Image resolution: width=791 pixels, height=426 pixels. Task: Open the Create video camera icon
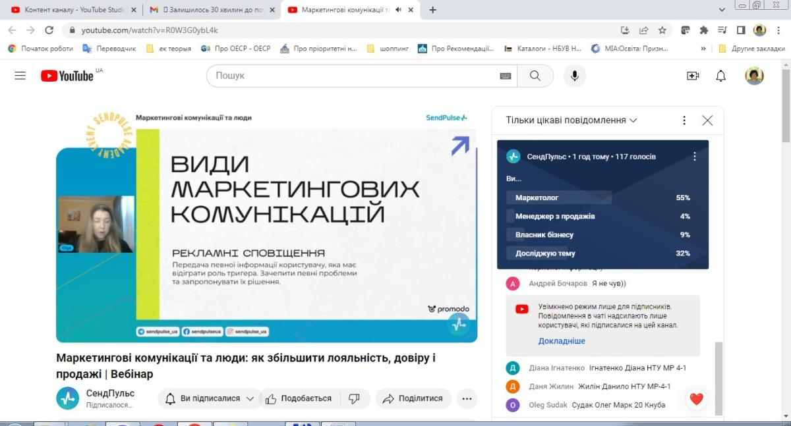(693, 76)
